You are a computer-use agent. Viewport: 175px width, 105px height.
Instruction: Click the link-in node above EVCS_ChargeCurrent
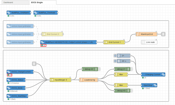pyautogui.click(x=34, y=64)
